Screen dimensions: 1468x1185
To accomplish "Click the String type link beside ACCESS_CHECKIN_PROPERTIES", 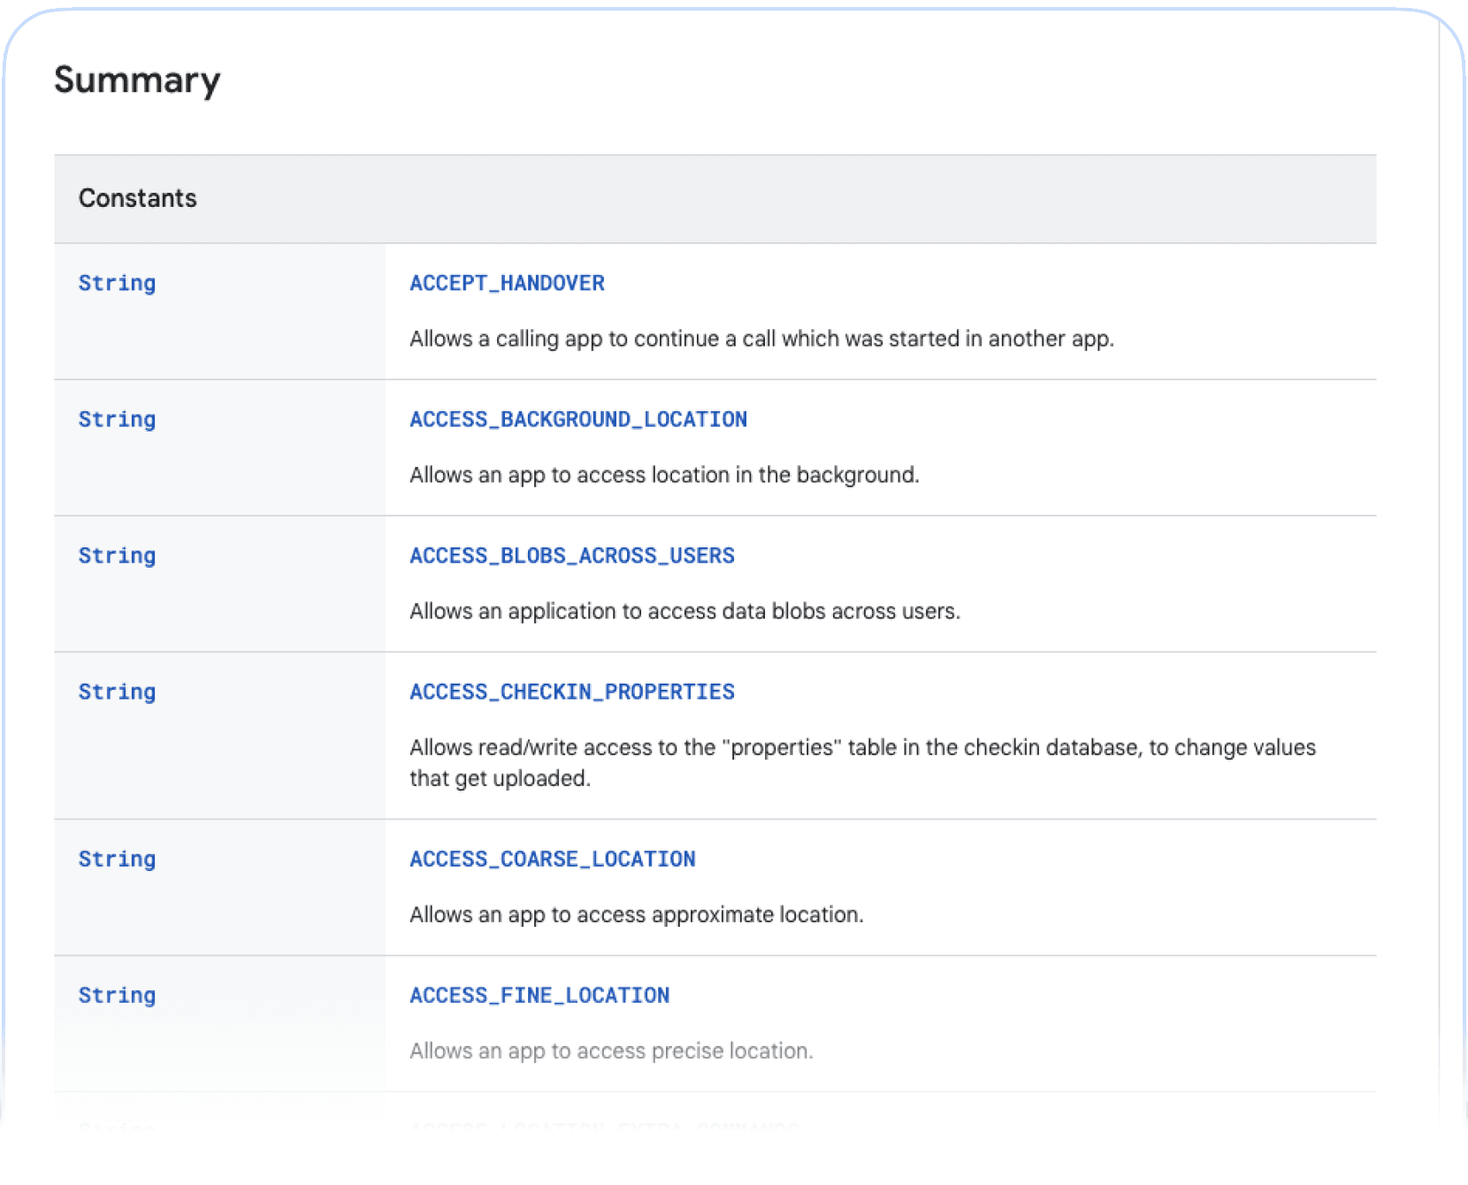I will tap(117, 692).
